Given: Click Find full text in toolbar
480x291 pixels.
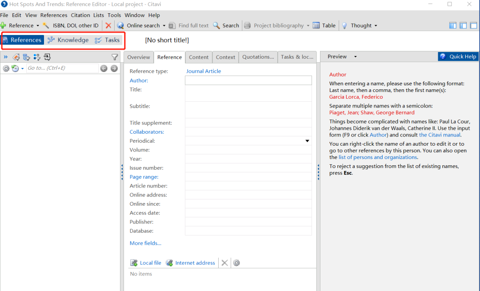Looking at the screenshot, I should 188,25.
